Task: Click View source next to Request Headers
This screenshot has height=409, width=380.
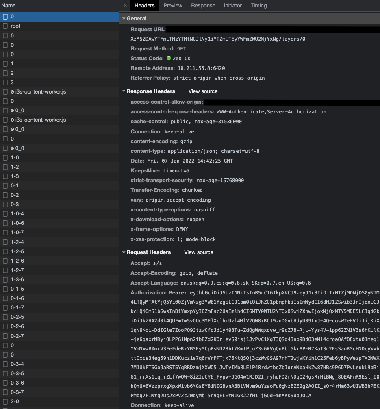Action: (x=199, y=252)
